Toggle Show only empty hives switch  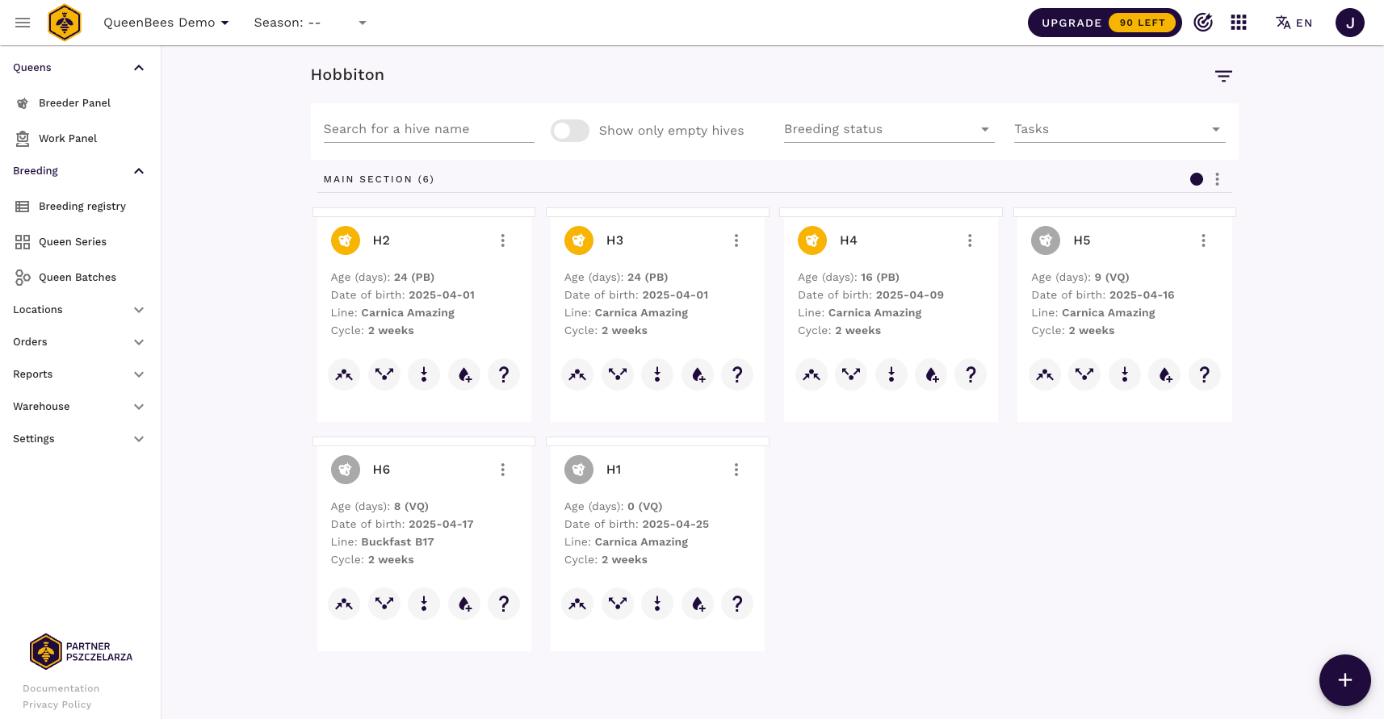point(570,131)
